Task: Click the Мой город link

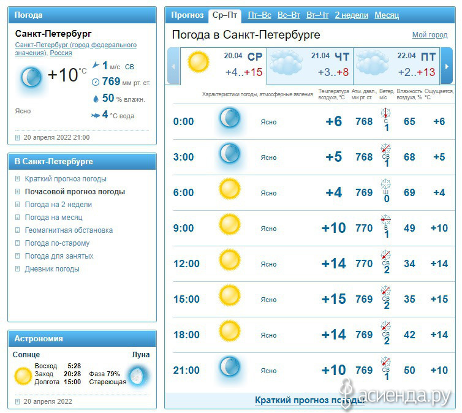Action: click(x=430, y=35)
